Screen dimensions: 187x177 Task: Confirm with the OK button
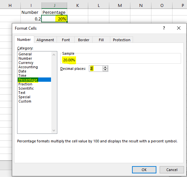tap(144, 170)
